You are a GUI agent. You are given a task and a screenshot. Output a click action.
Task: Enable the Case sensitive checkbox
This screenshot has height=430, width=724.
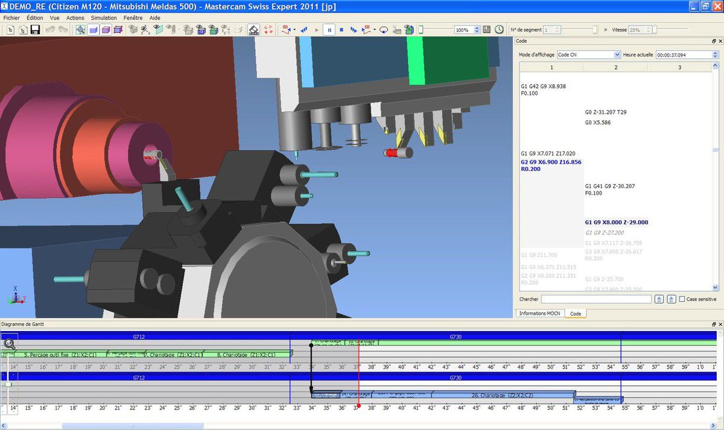tap(682, 299)
